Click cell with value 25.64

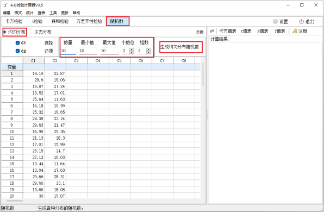coord(34,99)
